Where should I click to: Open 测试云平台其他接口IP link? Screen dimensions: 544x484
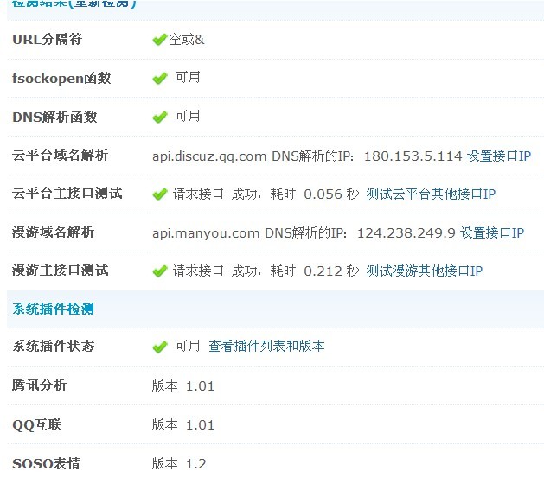[431, 194]
